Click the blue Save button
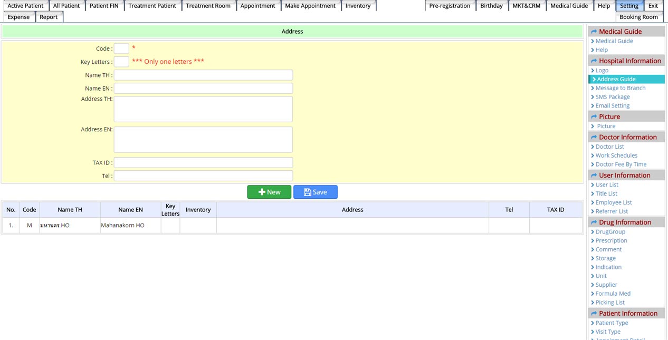This screenshot has width=668, height=340. pos(315,192)
